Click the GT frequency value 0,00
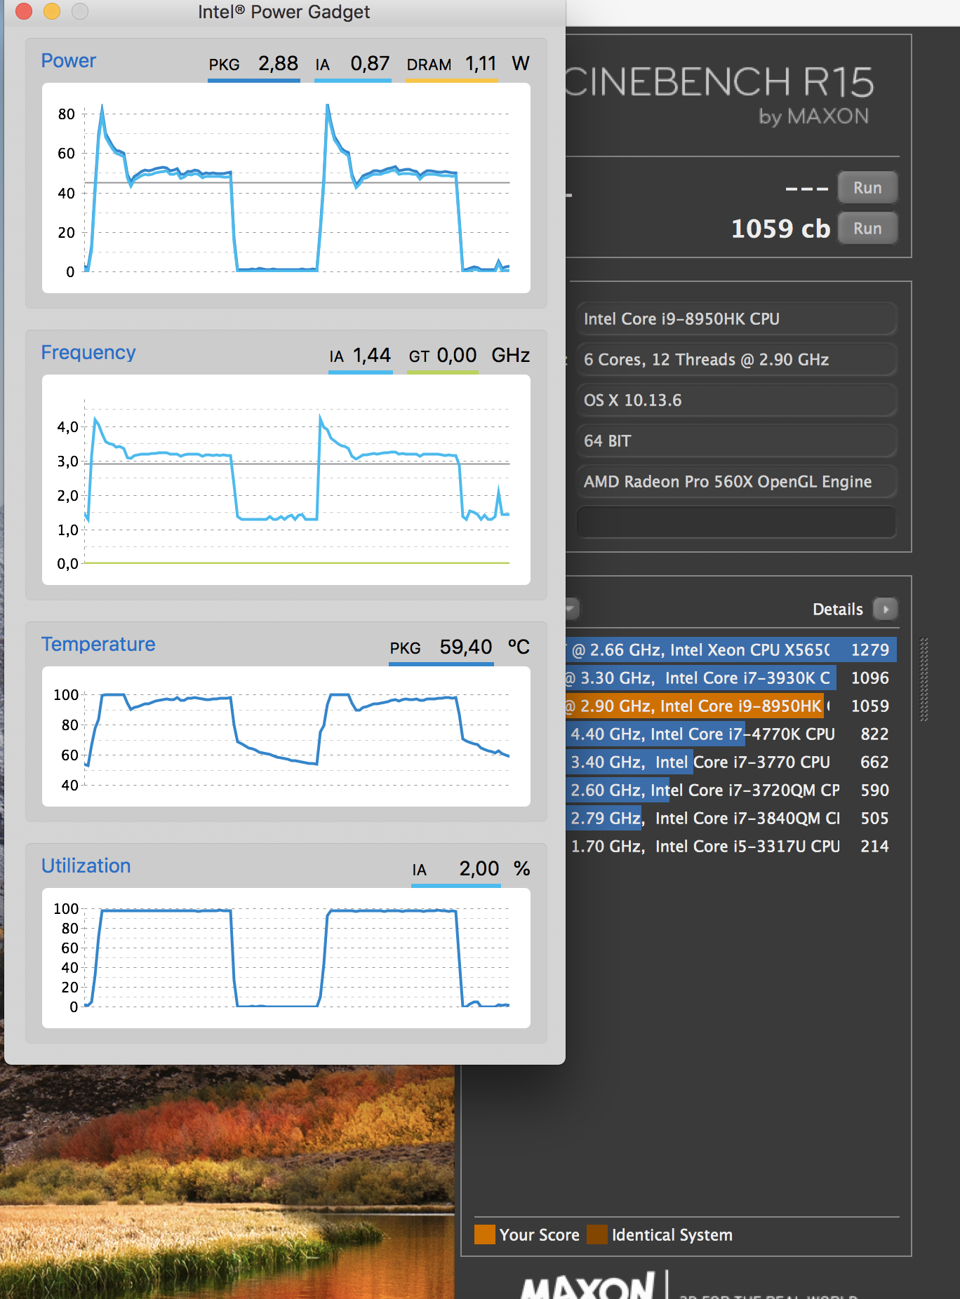 [457, 356]
